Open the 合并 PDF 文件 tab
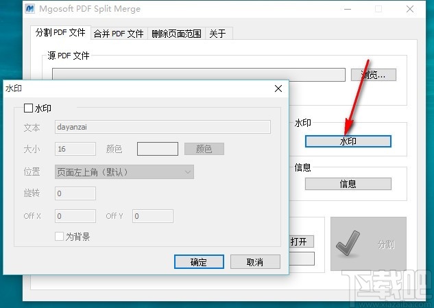 (x=119, y=34)
